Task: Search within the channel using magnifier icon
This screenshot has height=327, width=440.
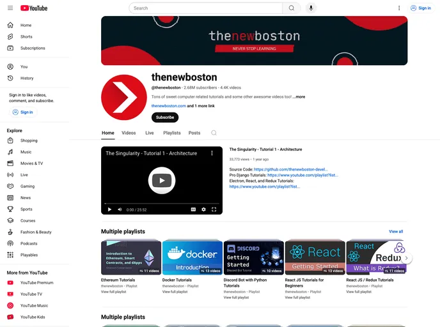Action: point(214,133)
